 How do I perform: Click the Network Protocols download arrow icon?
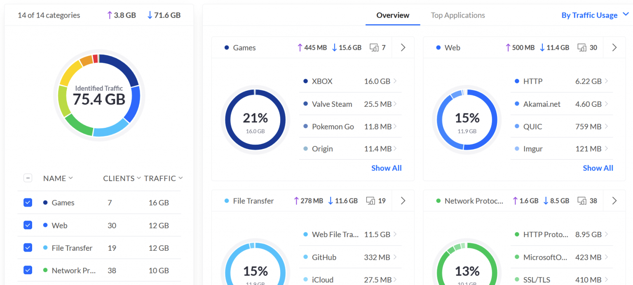coord(546,201)
